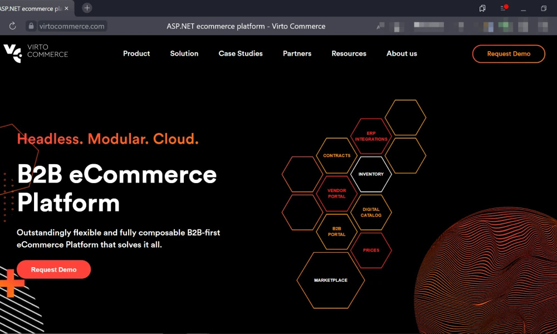Select the B2B Portal hexagon
This screenshot has height=334, width=557.
point(337,232)
